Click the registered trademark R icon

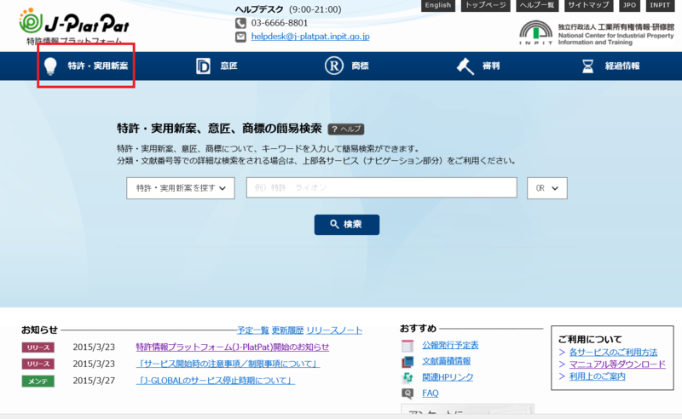(x=333, y=66)
